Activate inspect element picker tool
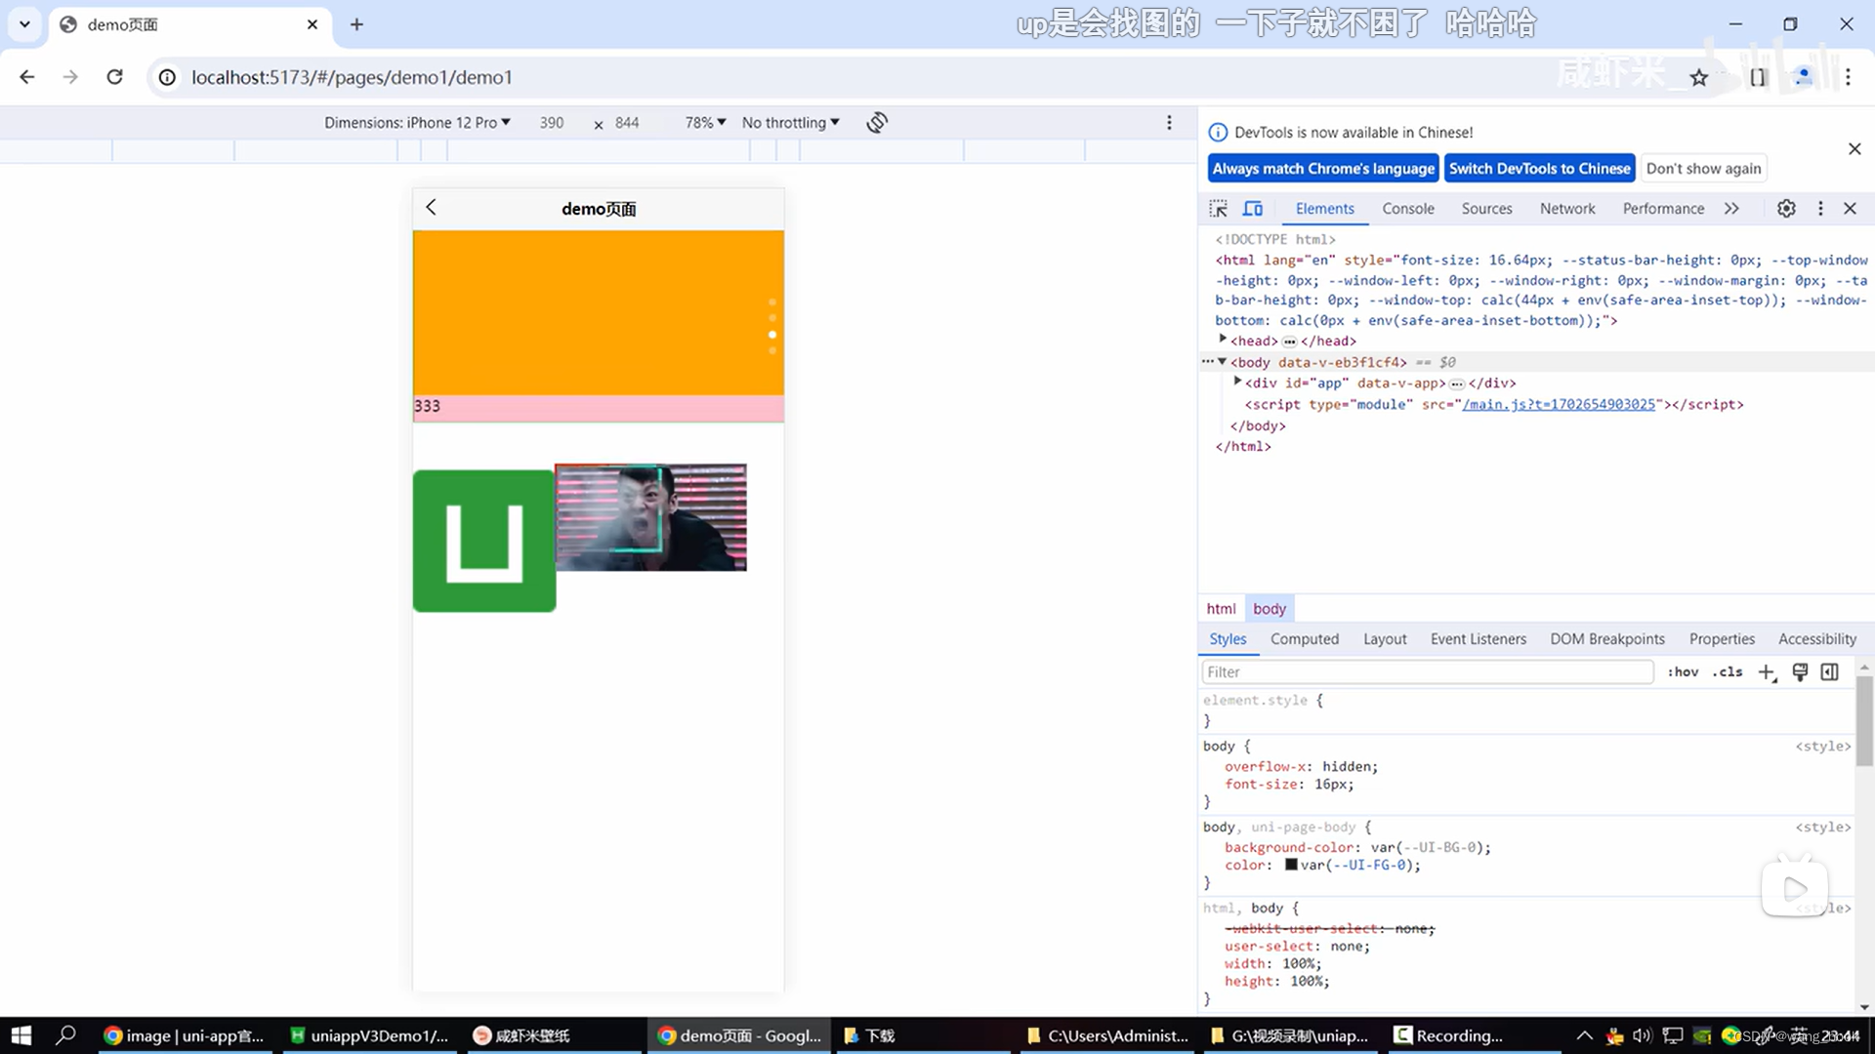 [x=1218, y=208]
